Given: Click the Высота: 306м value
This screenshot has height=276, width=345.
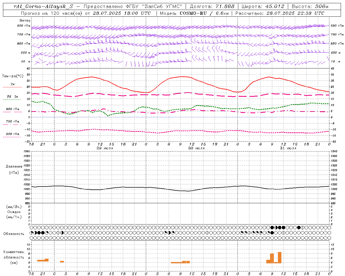Looking at the screenshot, I should click(x=310, y=6).
